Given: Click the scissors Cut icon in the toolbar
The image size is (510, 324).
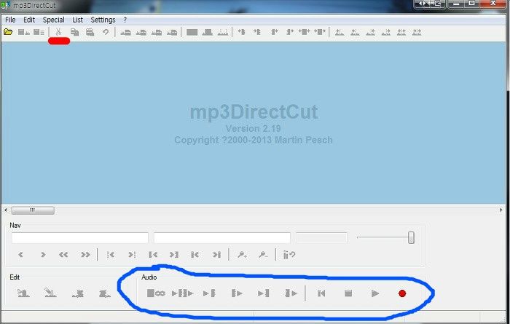Looking at the screenshot, I should tap(58, 32).
